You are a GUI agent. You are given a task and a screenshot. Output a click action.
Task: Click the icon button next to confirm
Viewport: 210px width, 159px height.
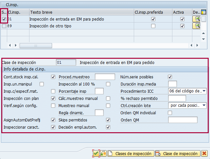pyautogui.click(x=103, y=153)
